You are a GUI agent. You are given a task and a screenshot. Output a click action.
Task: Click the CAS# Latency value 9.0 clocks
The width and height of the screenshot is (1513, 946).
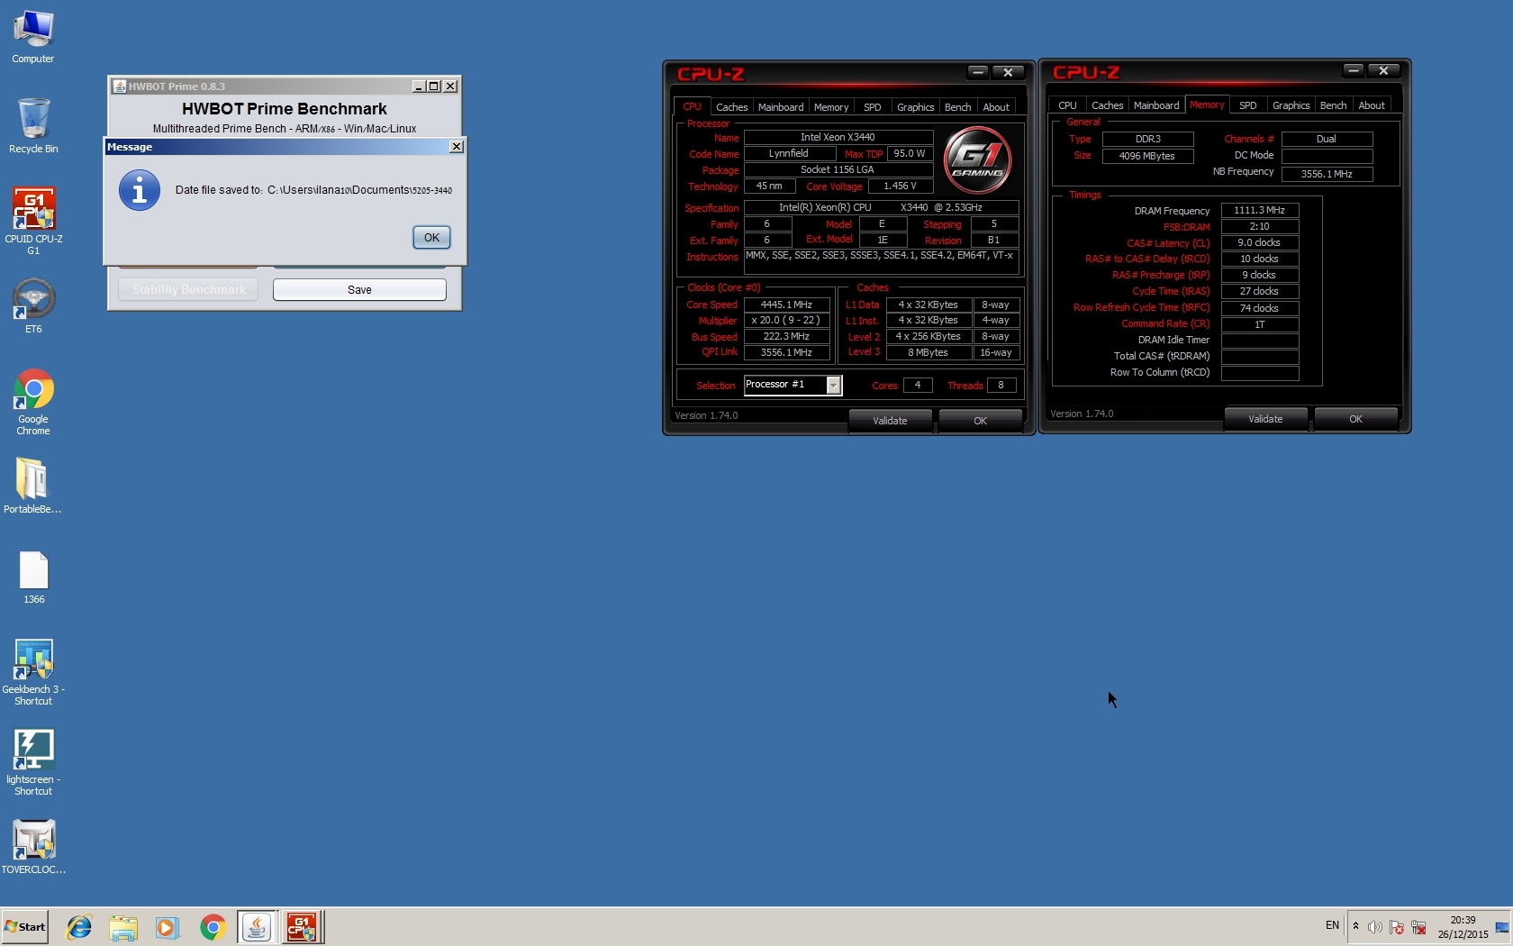[1260, 242]
